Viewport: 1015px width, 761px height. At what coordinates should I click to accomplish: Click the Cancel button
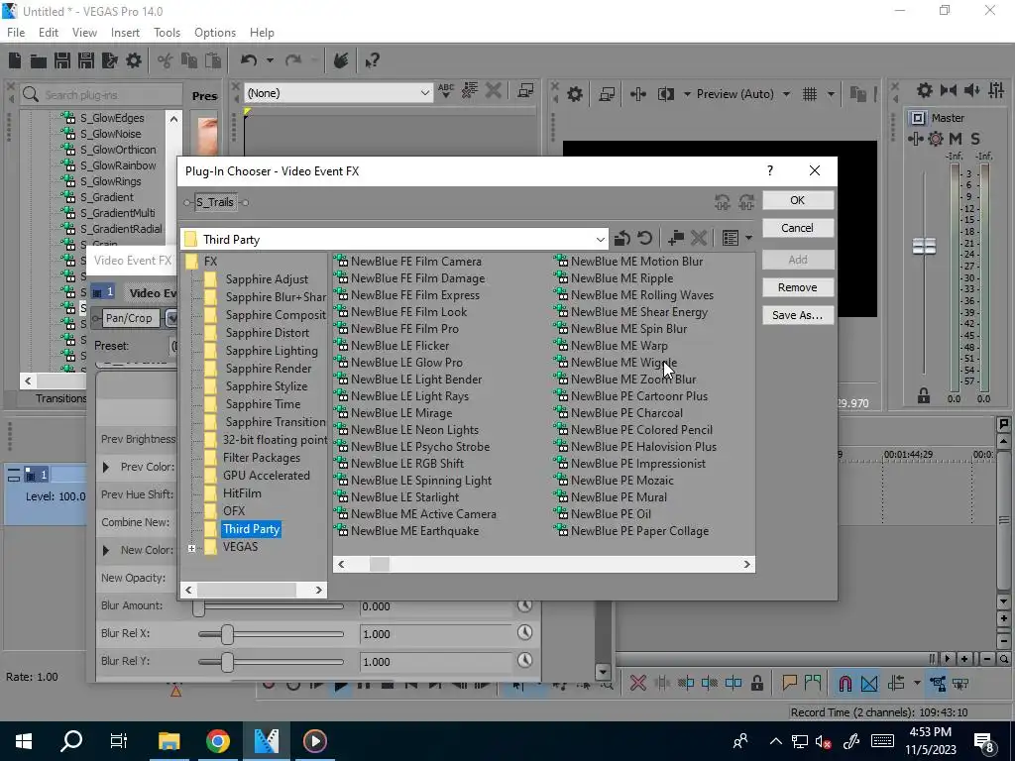pyautogui.click(x=798, y=228)
